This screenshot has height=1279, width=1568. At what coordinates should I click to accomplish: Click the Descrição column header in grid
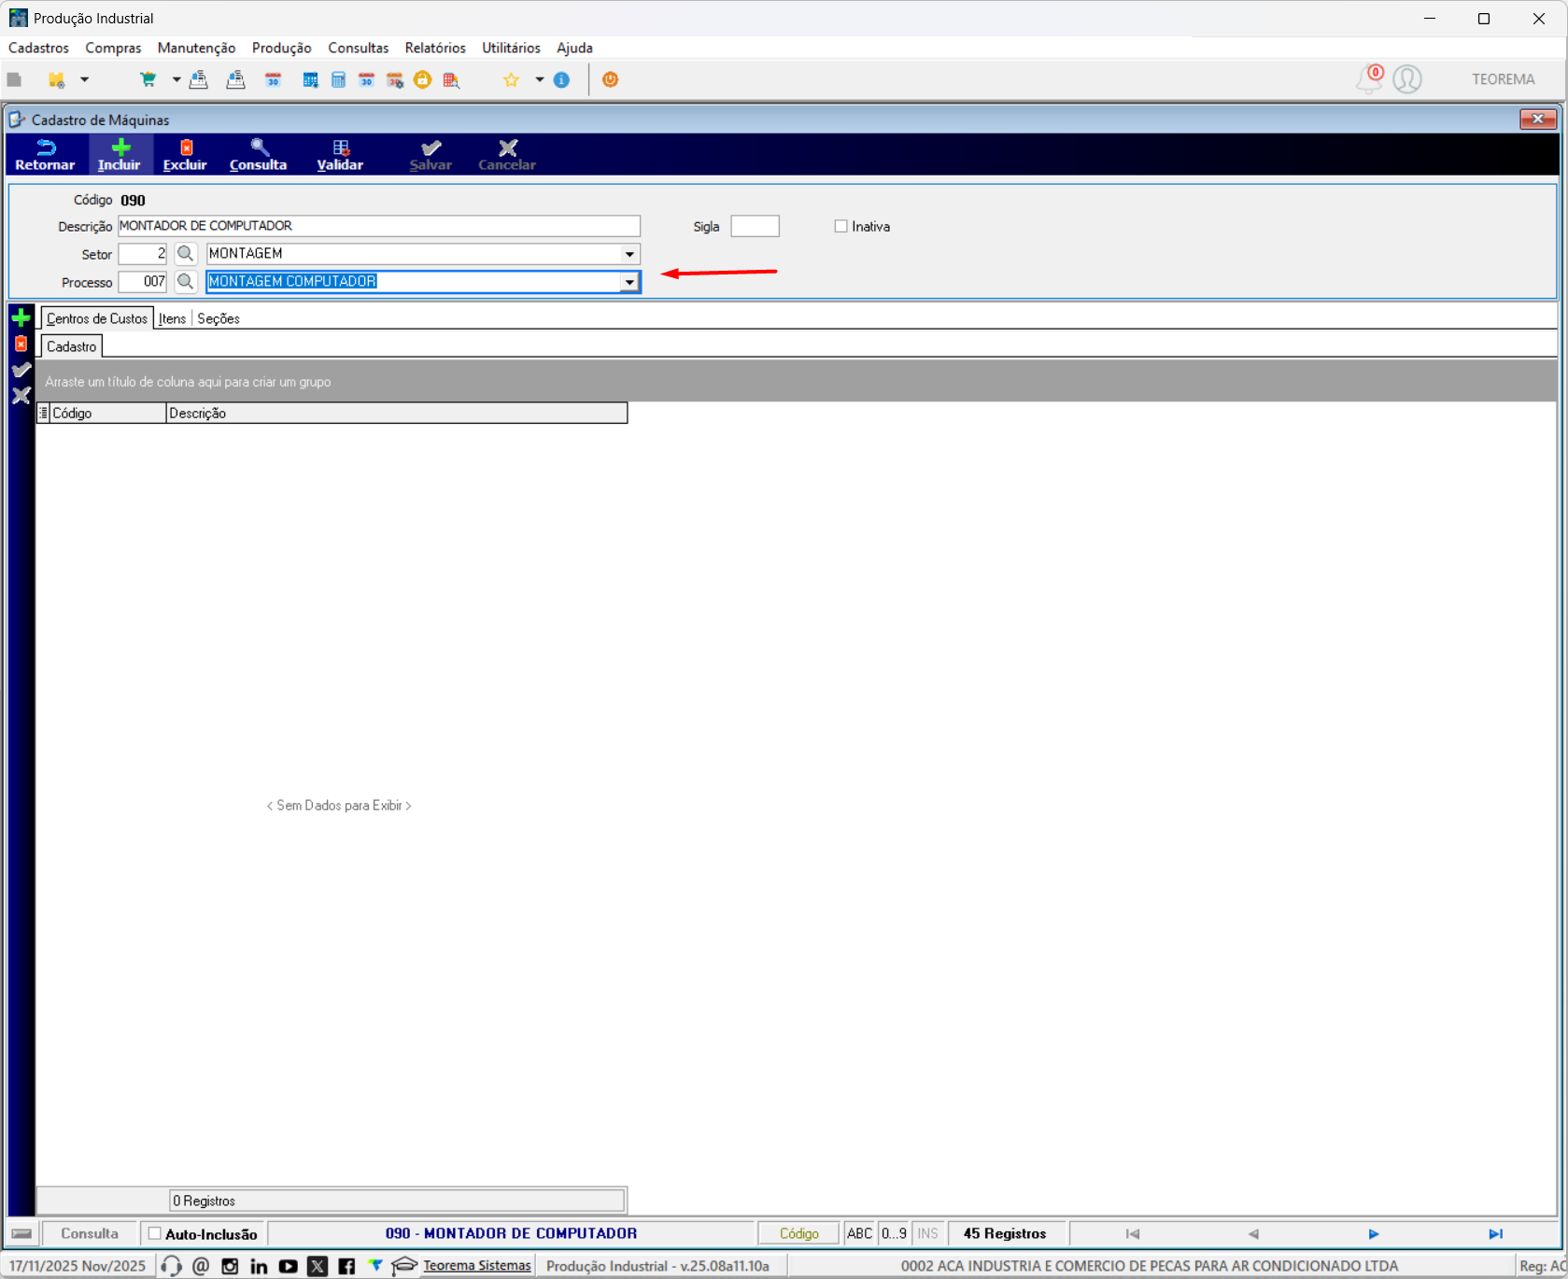click(397, 413)
